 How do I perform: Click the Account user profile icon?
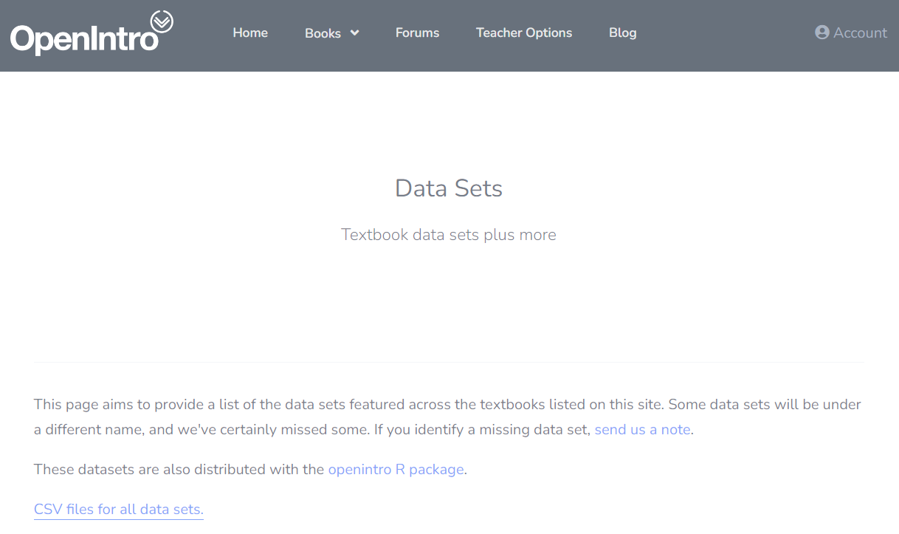click(821, 32)
